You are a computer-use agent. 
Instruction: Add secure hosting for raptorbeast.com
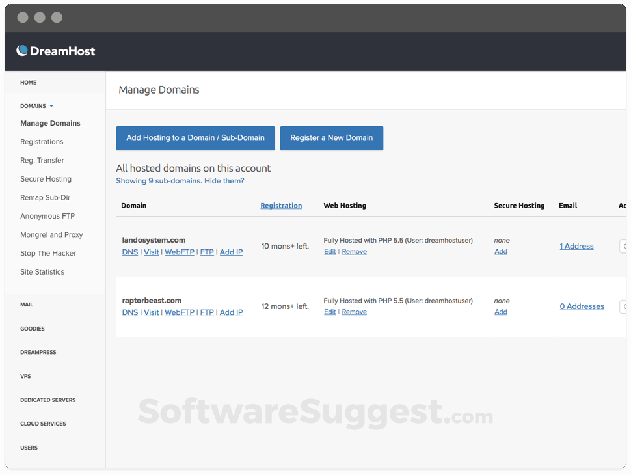501,312
